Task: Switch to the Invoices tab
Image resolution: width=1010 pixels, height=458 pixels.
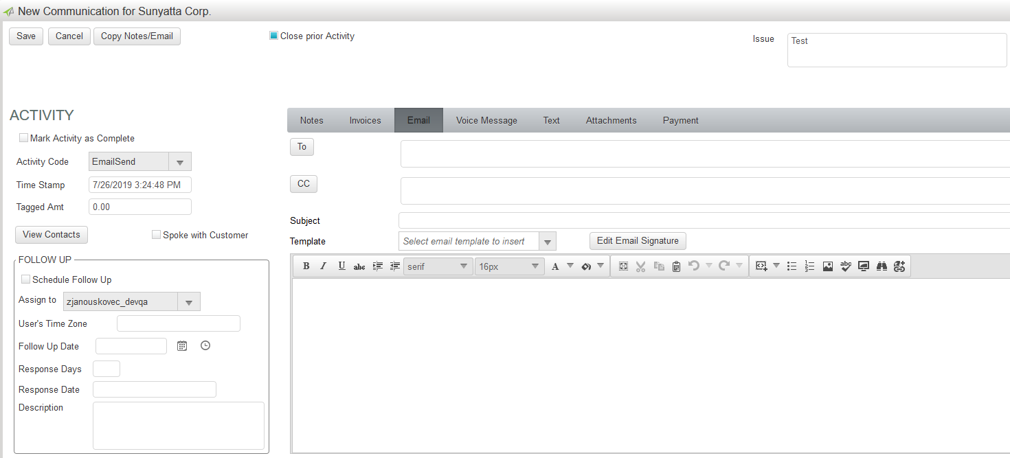Action: coord(365,120)
